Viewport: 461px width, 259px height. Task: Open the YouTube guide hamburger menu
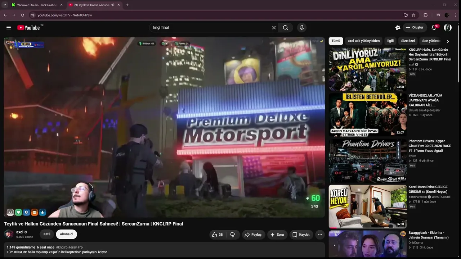[x=9, y=28]
